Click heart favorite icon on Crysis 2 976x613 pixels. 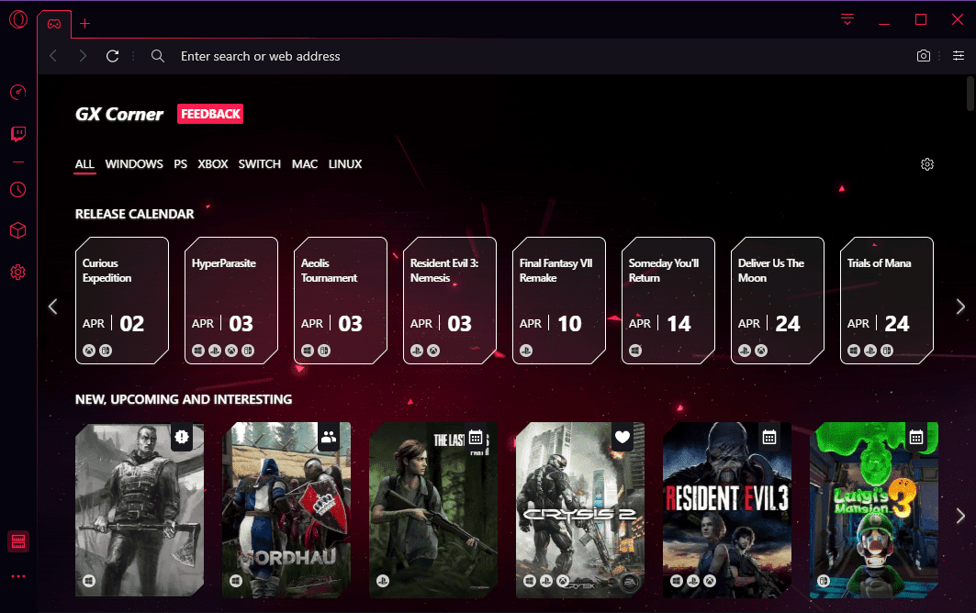623,437
